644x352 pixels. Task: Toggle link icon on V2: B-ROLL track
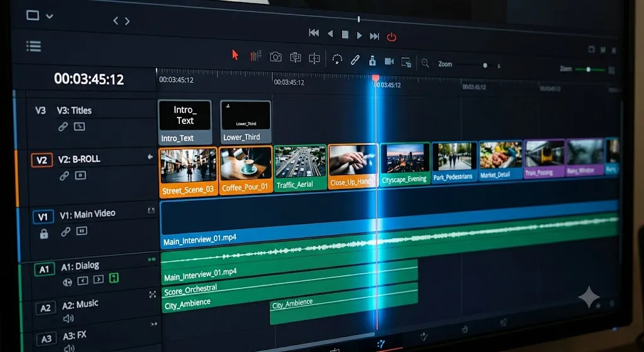[64, 176]
